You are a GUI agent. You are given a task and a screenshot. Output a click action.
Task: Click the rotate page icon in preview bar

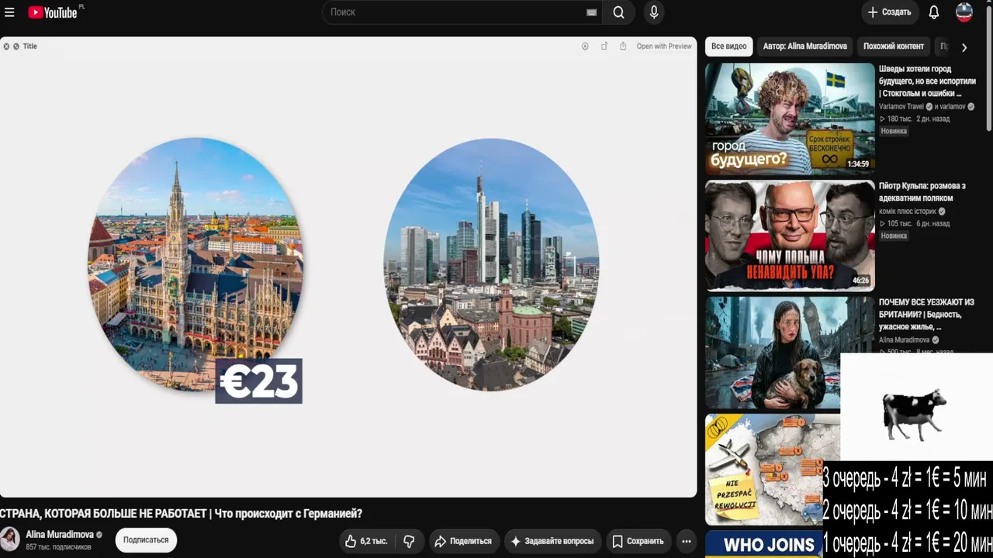(604, 46)
